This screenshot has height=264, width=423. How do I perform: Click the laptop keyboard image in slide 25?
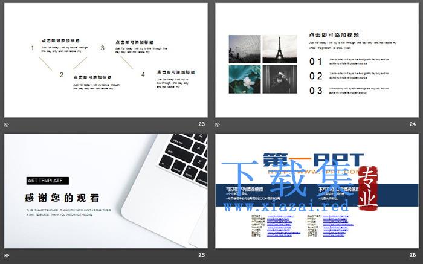pyautogui.click(x=164, y=190)
